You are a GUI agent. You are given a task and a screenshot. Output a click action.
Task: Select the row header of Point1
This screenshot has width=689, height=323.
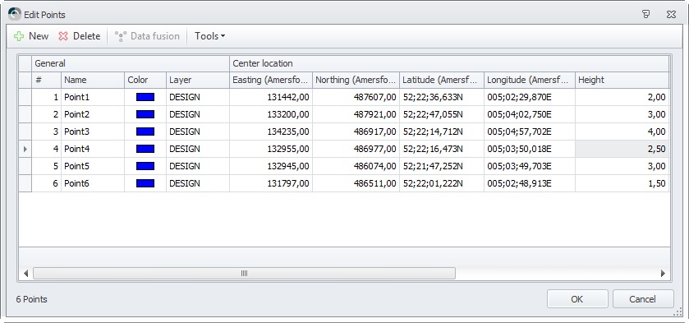click(x=25, y=97)
